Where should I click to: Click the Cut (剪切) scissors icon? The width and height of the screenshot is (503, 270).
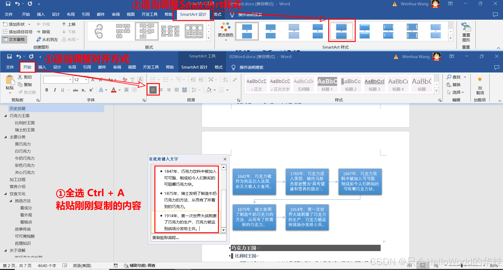pos(20,77)
